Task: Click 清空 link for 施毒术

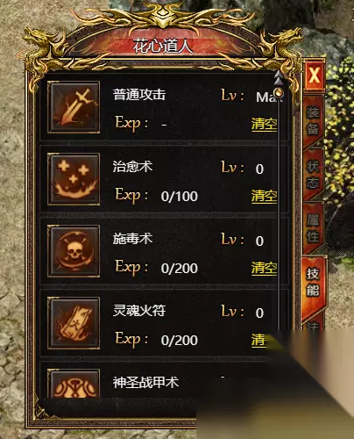Action: click(264, 268)
